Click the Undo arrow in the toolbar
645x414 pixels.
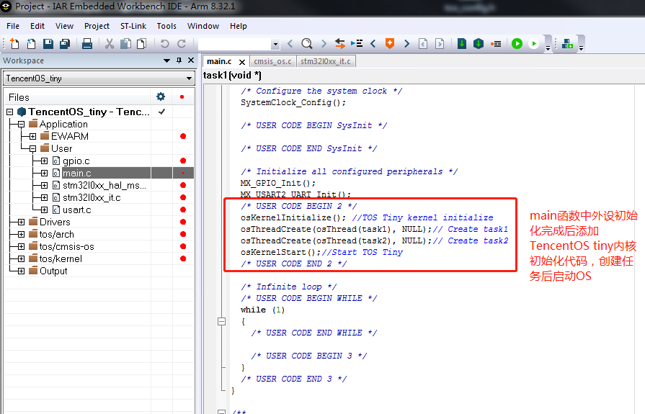(x=164, y=44)
